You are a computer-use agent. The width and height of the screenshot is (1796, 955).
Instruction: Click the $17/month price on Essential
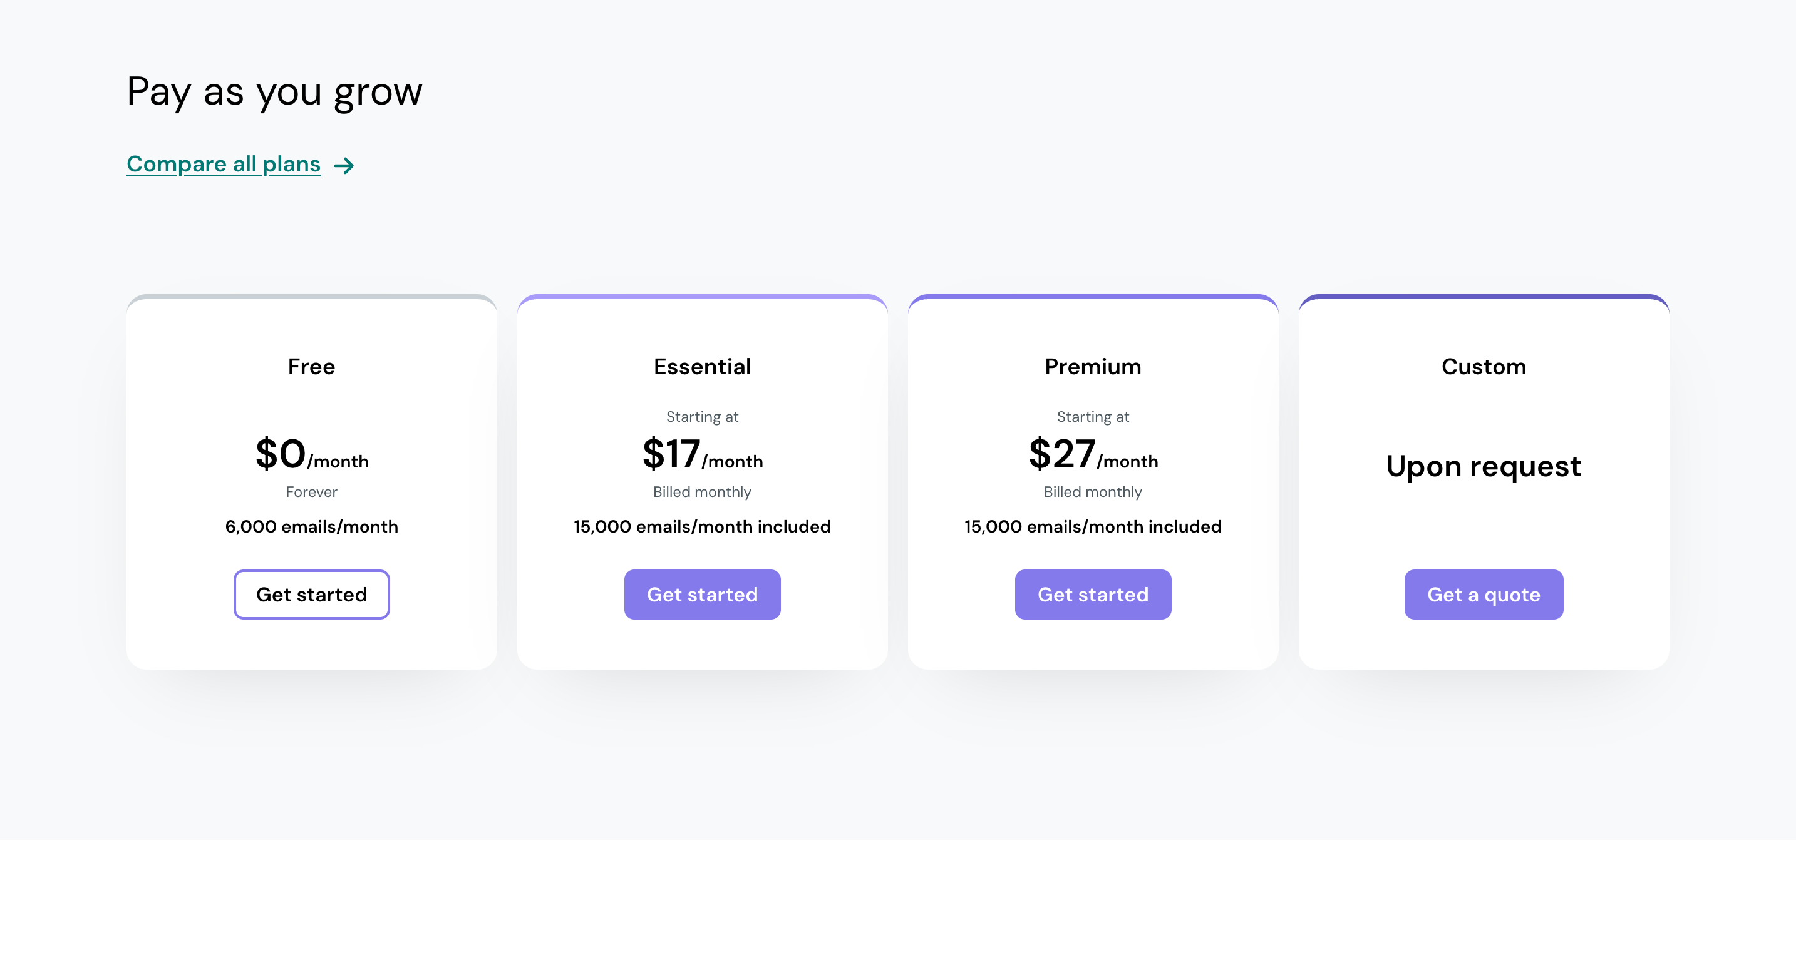[x=702, y=455]
